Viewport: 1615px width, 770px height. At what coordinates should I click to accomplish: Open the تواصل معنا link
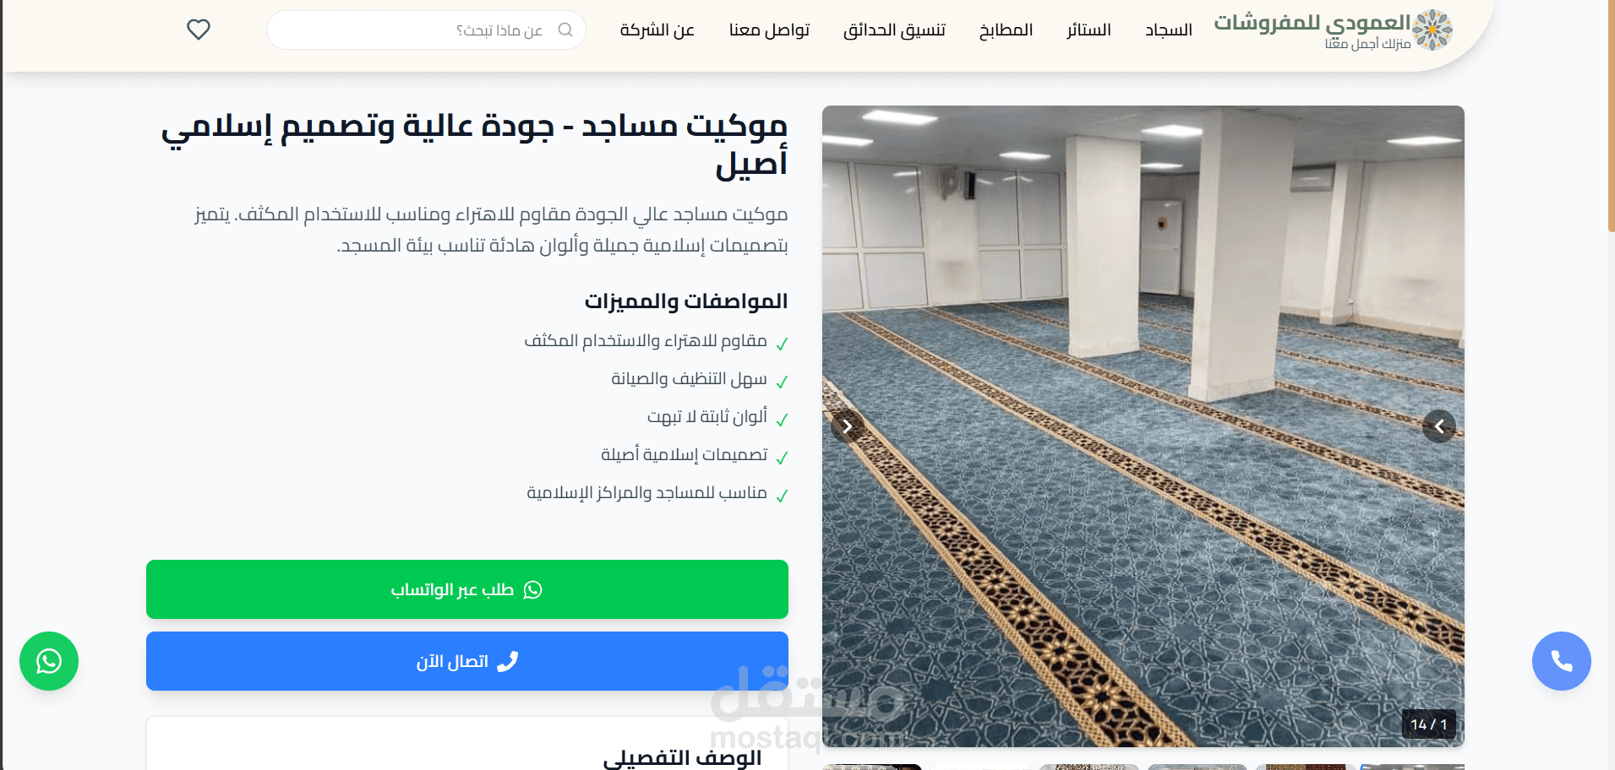coord(769,30)
